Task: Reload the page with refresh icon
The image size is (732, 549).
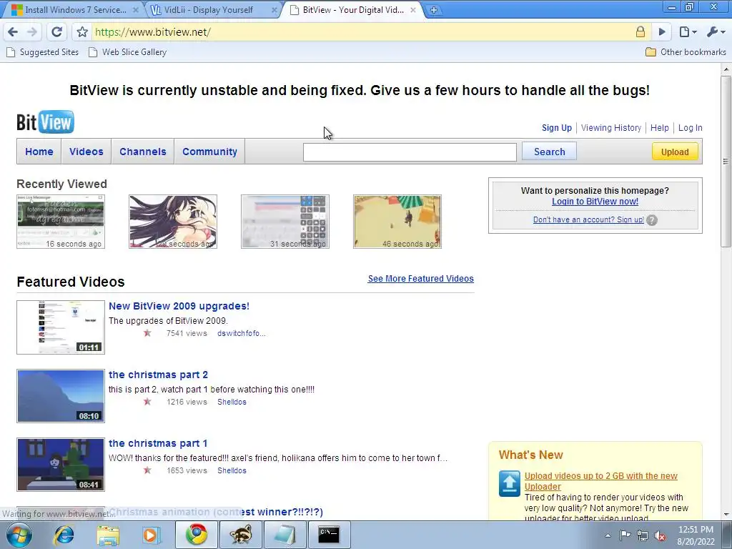Action: pos(57,31)
